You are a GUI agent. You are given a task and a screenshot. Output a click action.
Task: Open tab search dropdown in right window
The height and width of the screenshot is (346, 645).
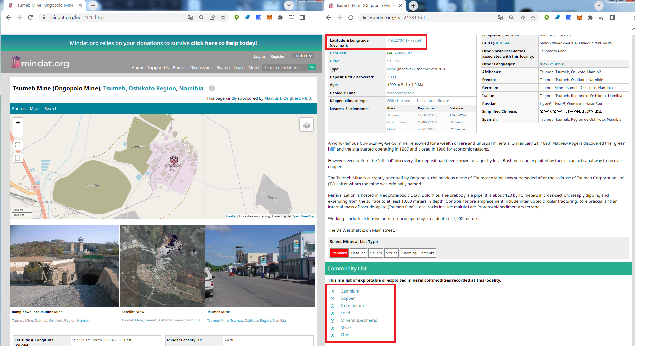[x=599, y=5]
